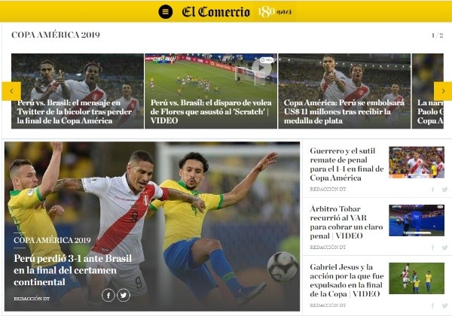Viewport: 452px width, 316px height.
Task: Read Perú perdió 3-1 ante Brasil headline
Action: click(72, 270)
